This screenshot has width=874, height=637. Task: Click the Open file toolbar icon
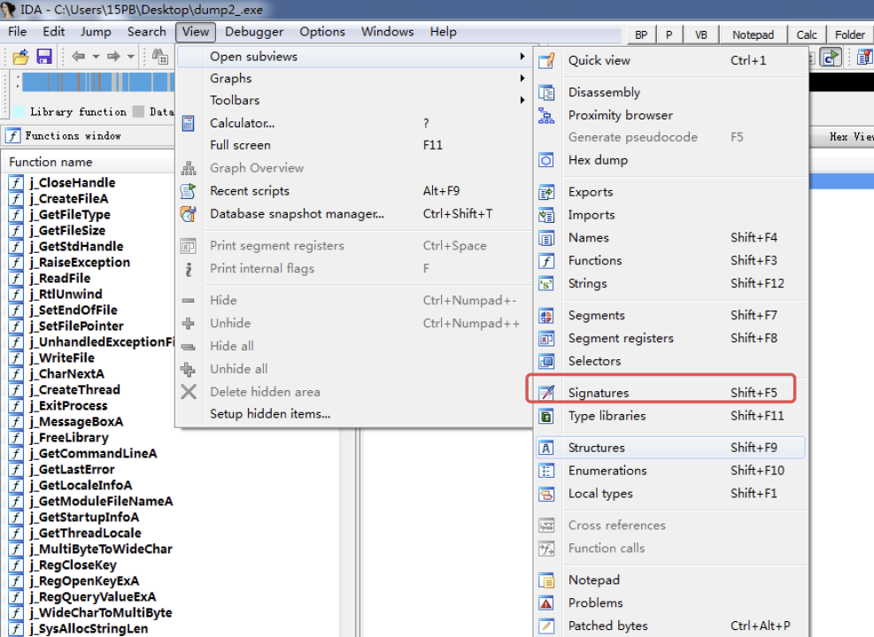20,57
